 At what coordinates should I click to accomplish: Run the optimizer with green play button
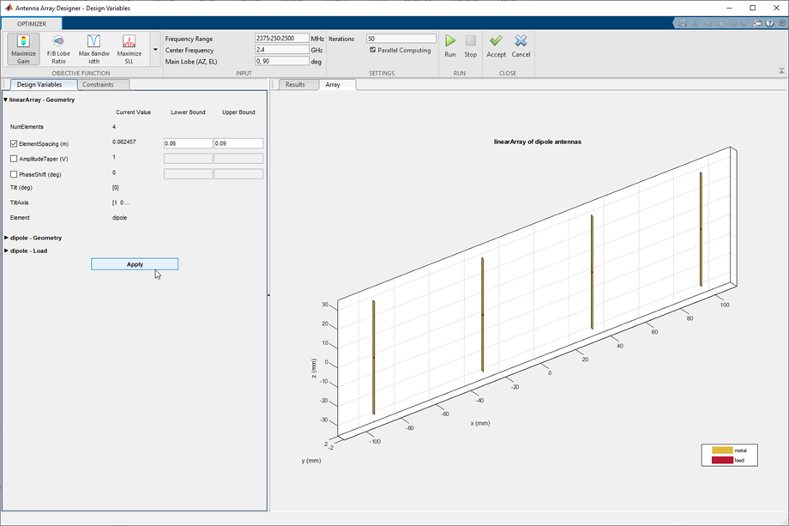click(x=450, y=45)
